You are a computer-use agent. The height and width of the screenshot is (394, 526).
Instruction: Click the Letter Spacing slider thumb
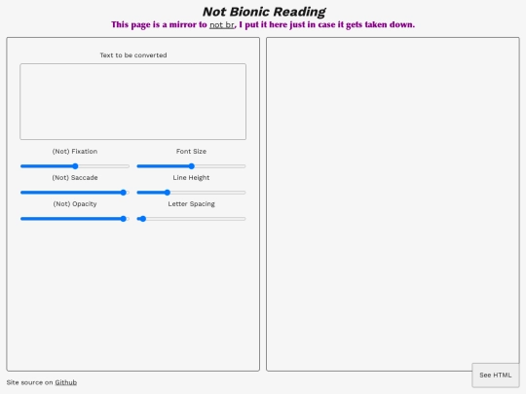(x=142, y=219)
